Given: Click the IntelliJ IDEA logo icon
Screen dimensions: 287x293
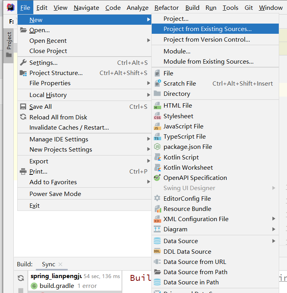Looking at the screenshot, I should click(10, 7).
